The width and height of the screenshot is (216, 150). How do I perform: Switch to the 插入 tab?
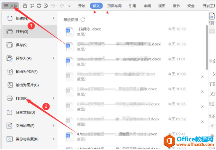(96, 6)
